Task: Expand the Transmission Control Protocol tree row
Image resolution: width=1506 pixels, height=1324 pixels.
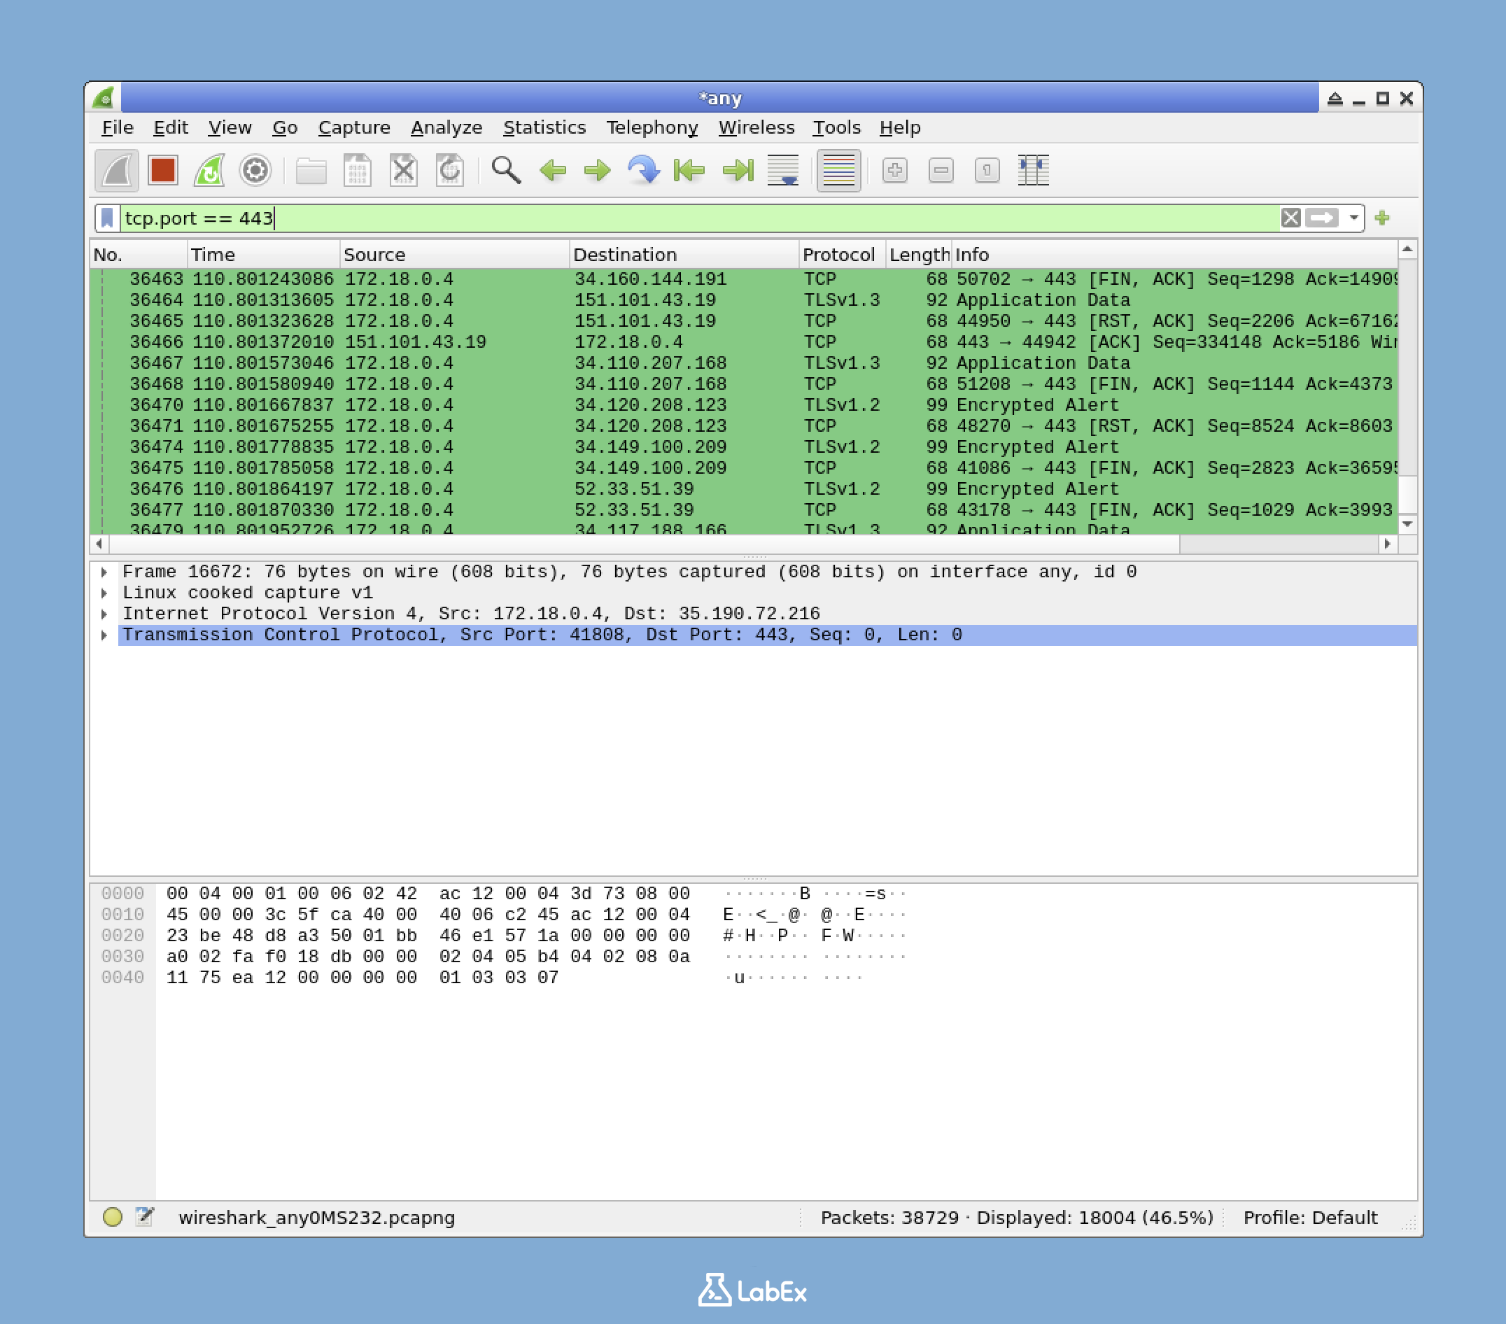Action: click(104, 635)
